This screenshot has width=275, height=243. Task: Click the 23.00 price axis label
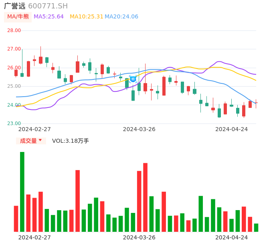pos(14,124)
